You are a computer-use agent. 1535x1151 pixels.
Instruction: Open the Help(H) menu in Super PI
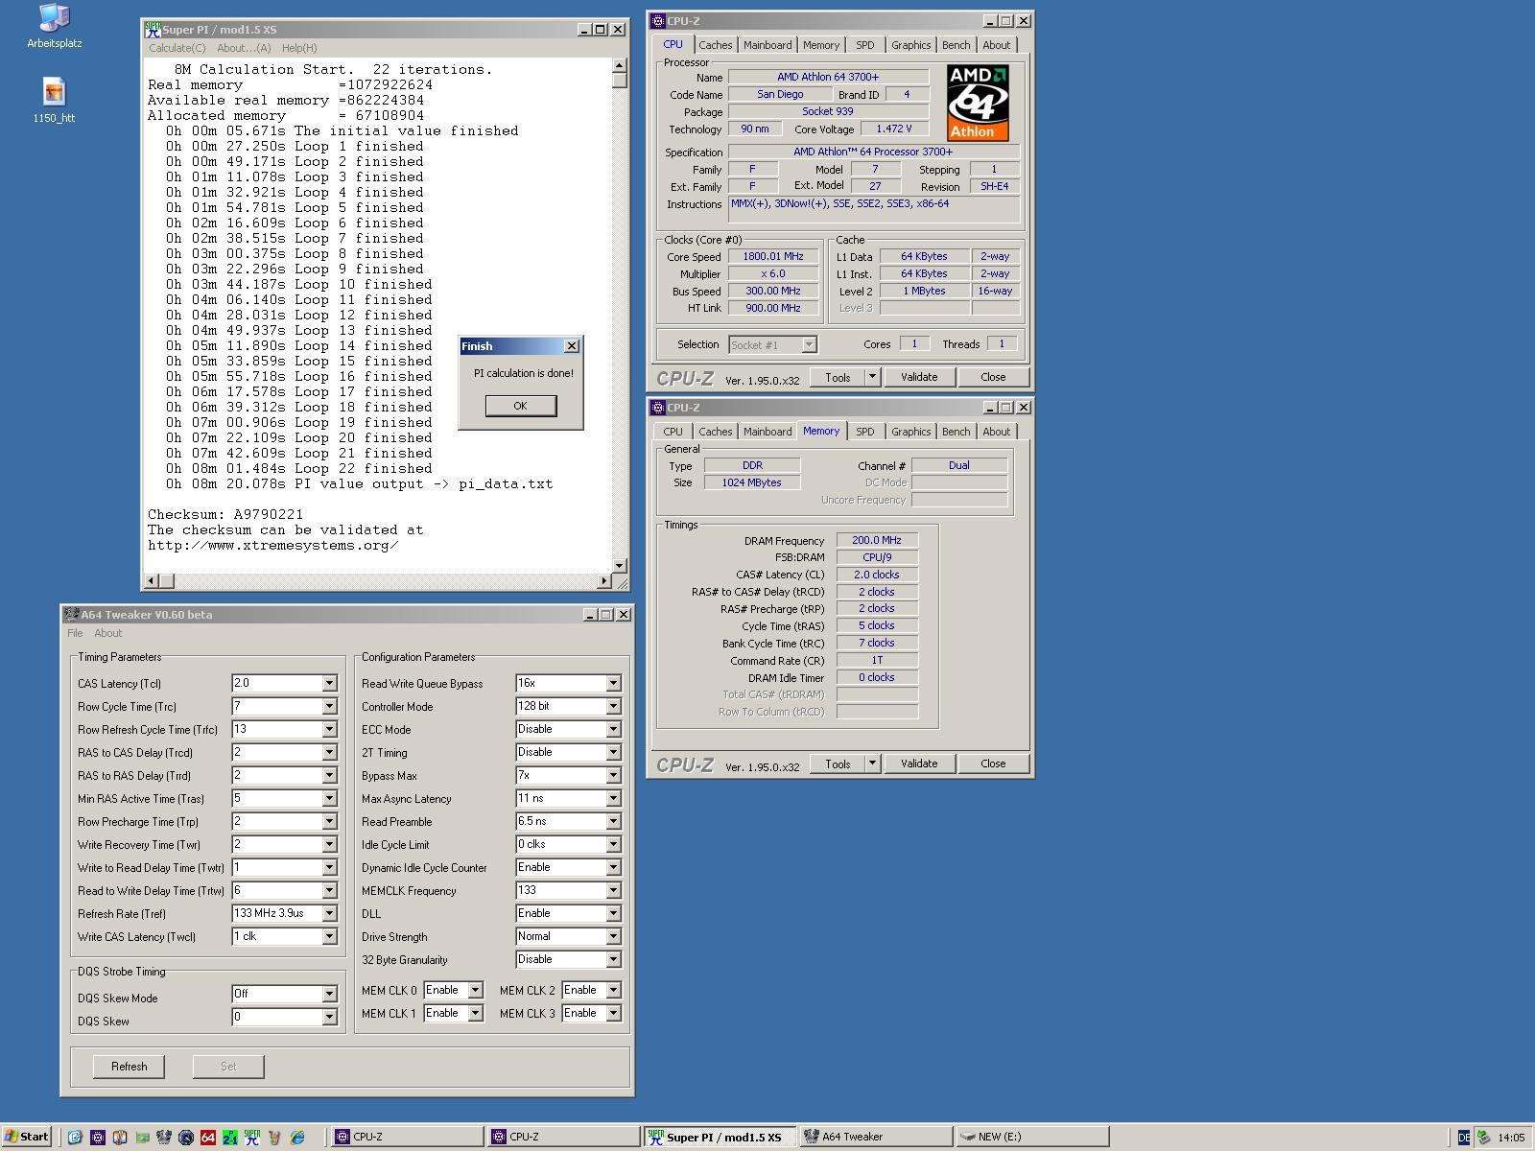tap(299, 48)
